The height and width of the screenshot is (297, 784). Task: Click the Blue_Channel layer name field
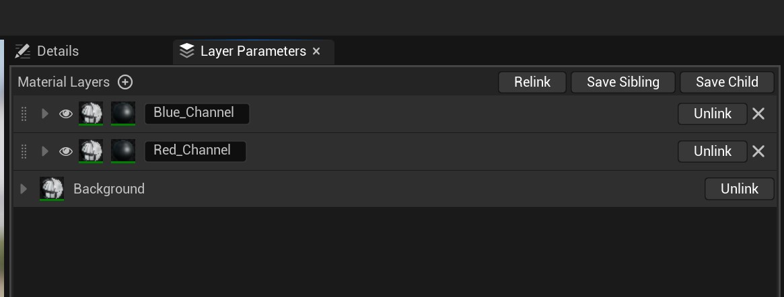click(197, 114)
